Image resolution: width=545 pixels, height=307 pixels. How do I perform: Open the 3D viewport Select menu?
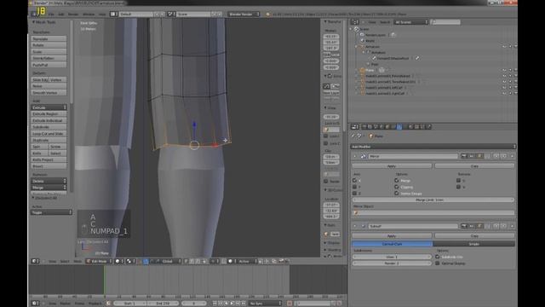pyautogui.click(x=65, y=261)
